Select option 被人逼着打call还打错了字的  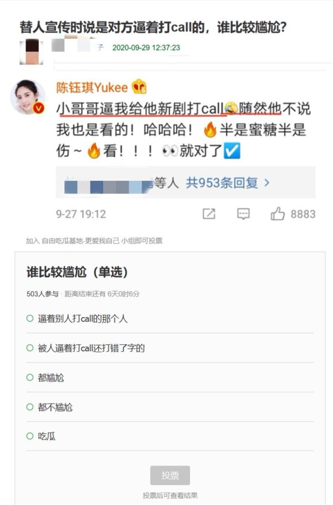[x=170, y=348]
